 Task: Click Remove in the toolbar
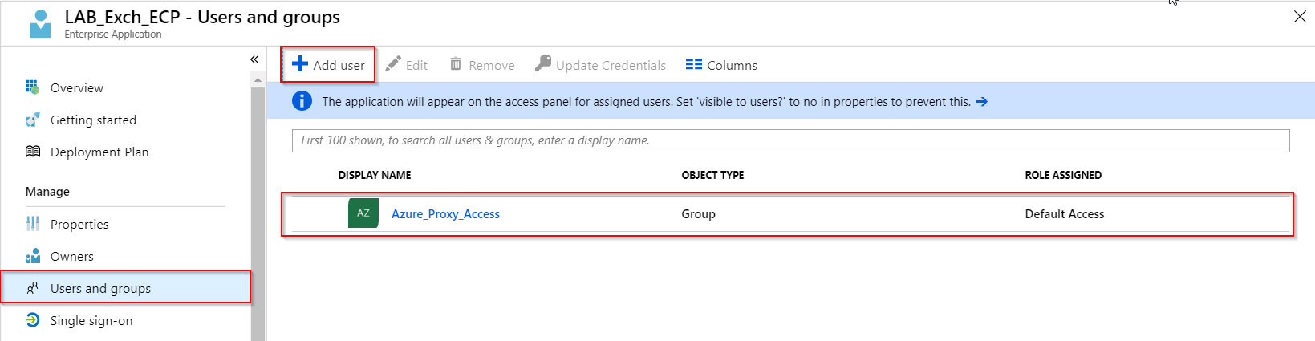tap(482, 65)
